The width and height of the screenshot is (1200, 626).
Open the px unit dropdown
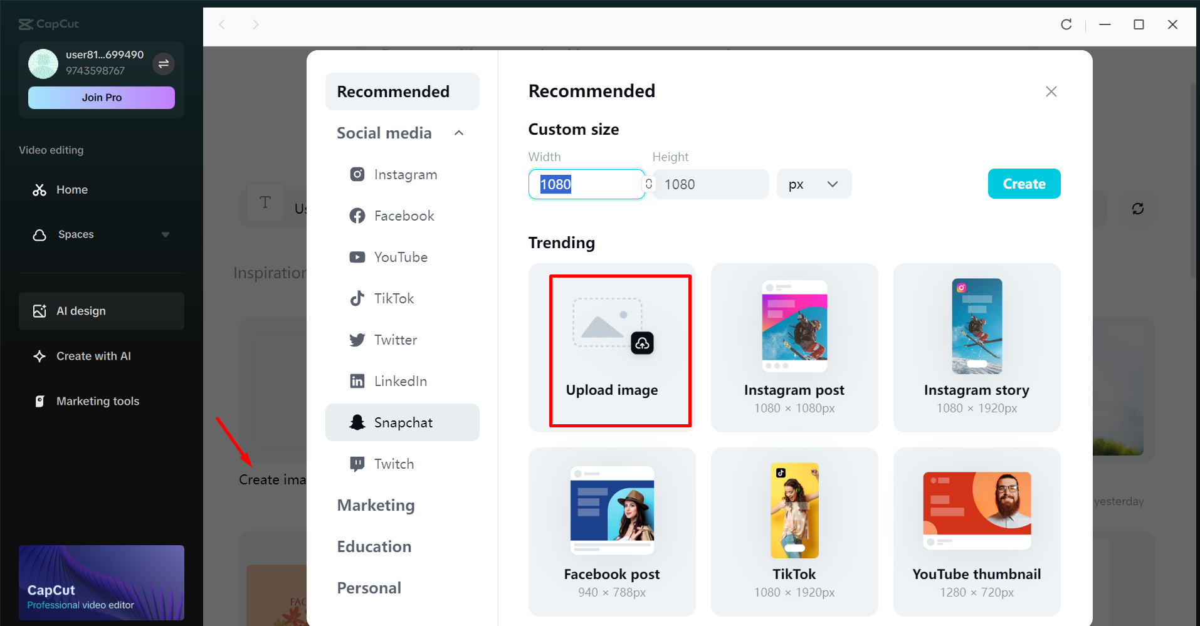813,184
